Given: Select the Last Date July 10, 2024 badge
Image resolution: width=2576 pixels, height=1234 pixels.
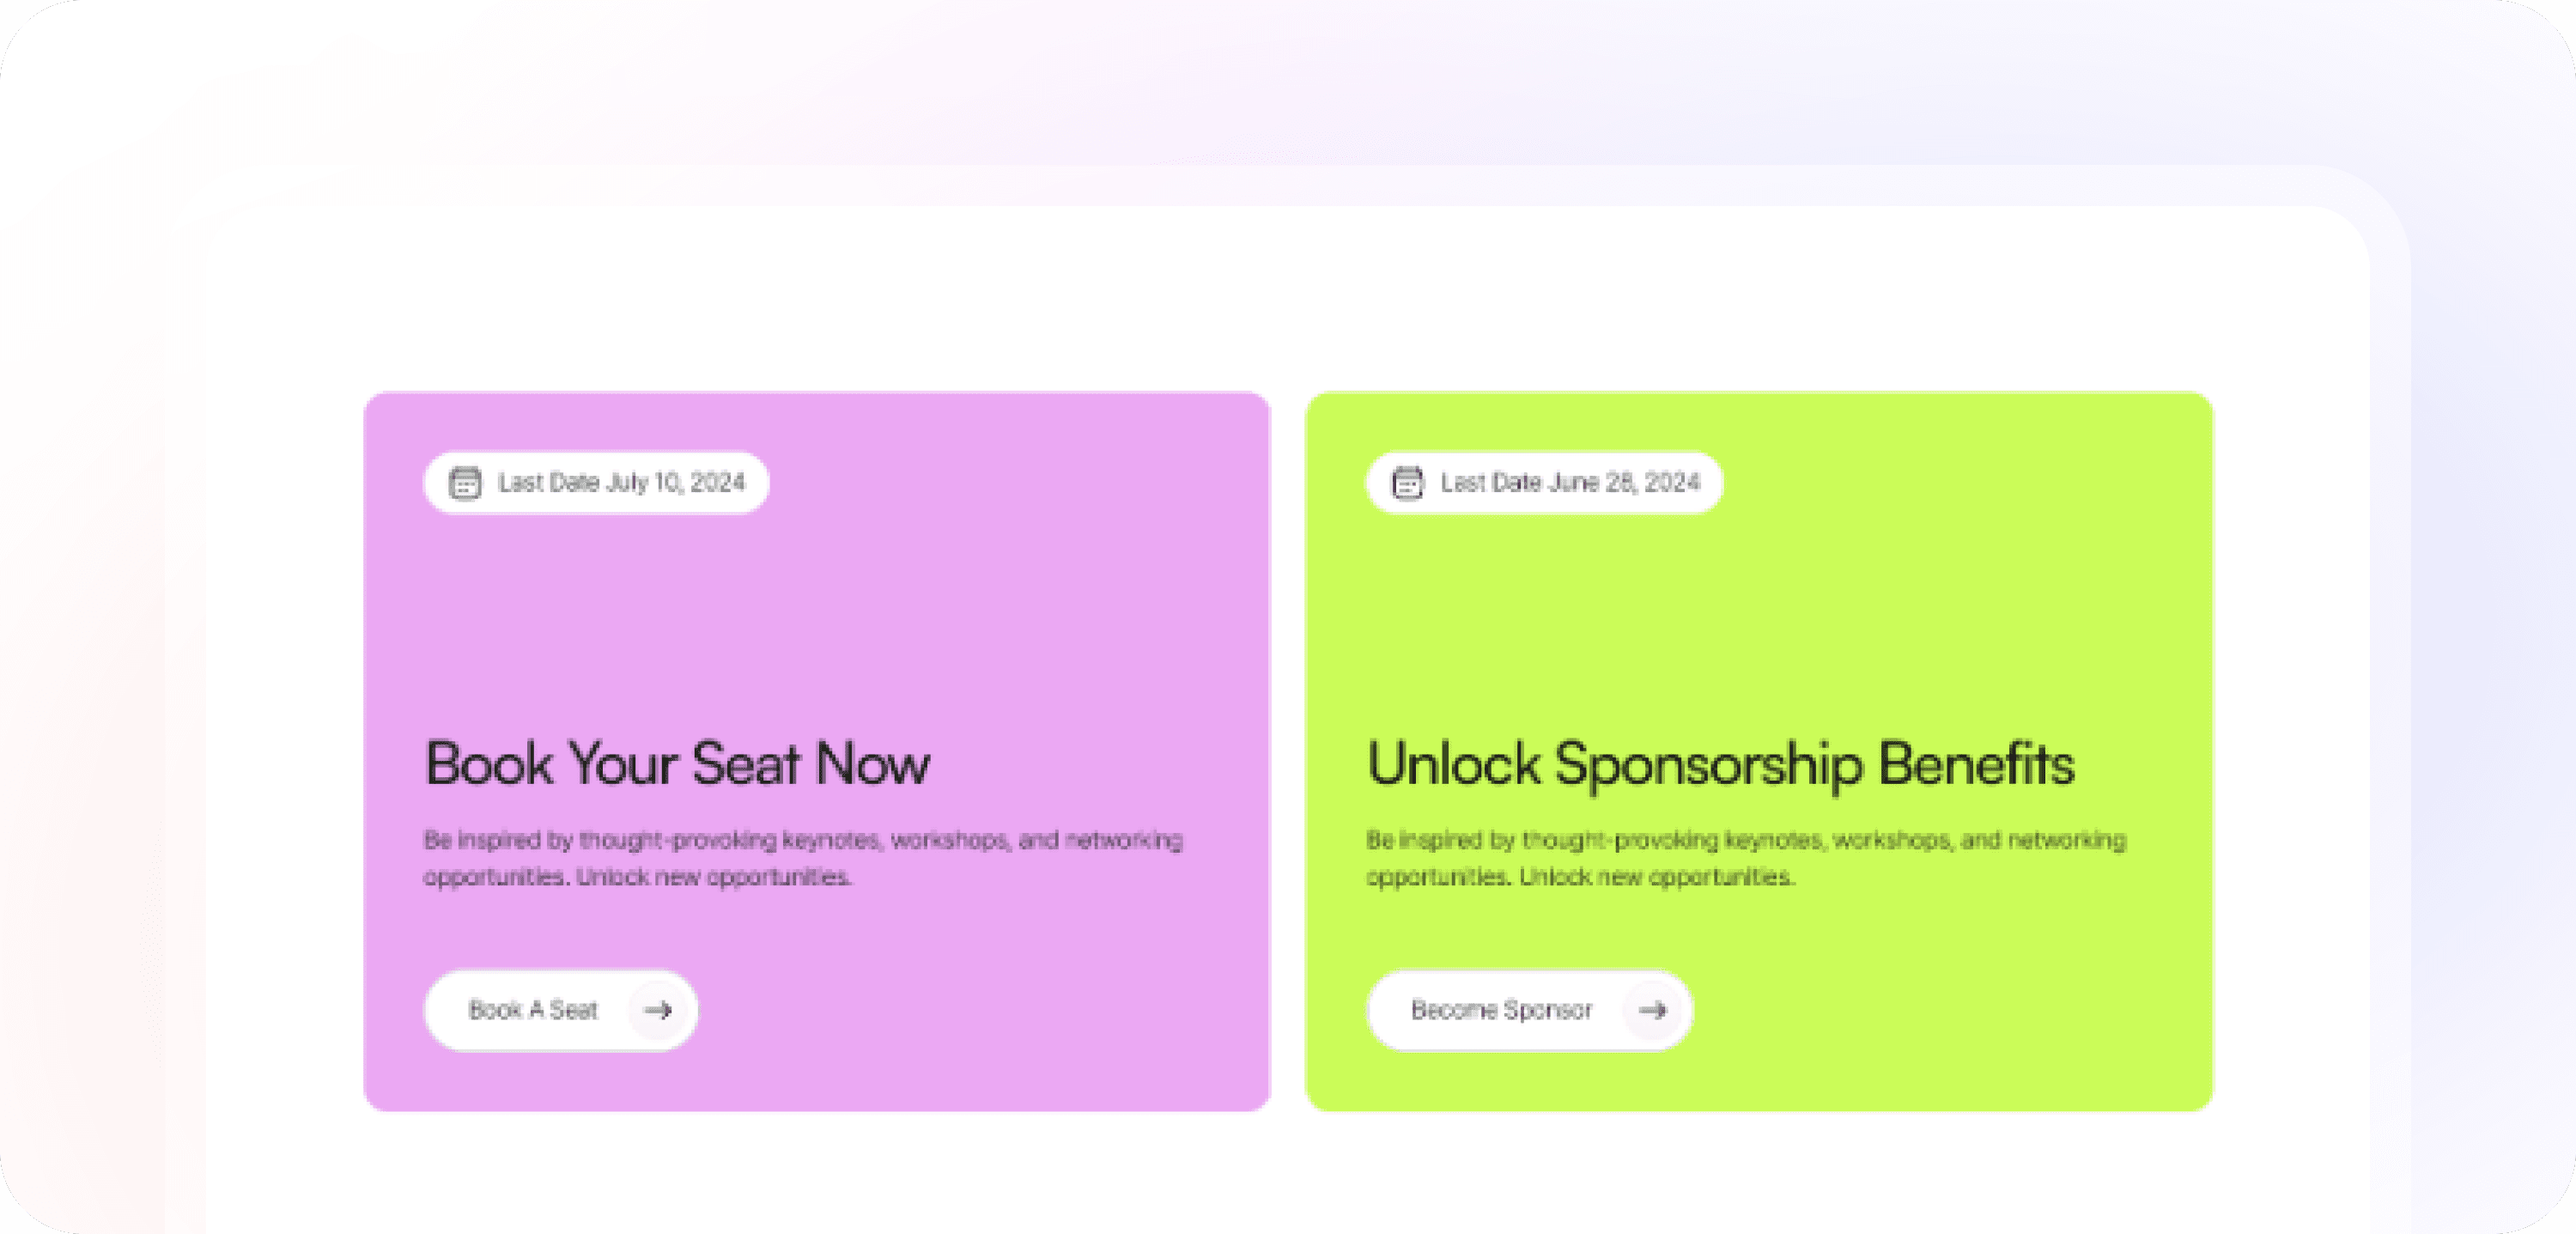Looking at the screenshot, I should pyautogui.click(x=597, y=483).
